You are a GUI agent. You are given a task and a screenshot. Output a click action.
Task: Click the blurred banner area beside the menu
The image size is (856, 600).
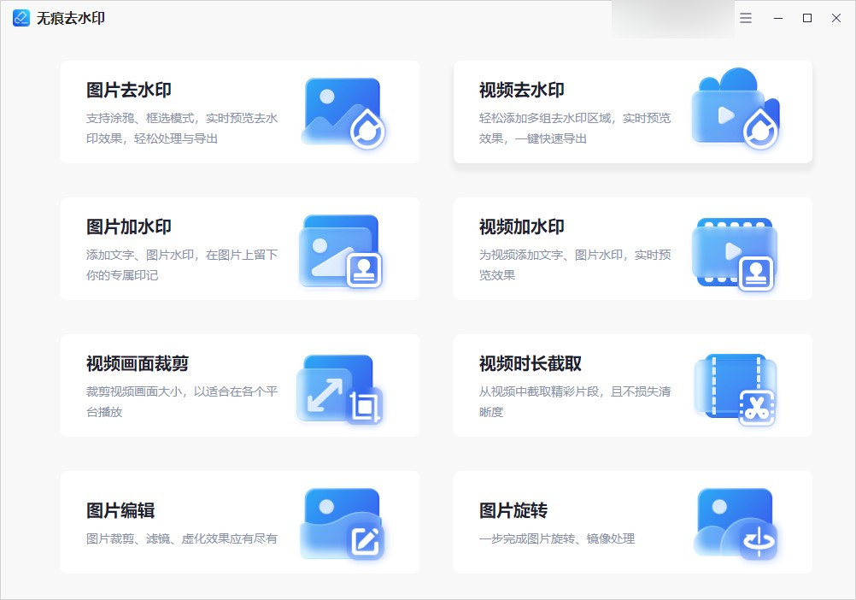[x=671, y=17]
